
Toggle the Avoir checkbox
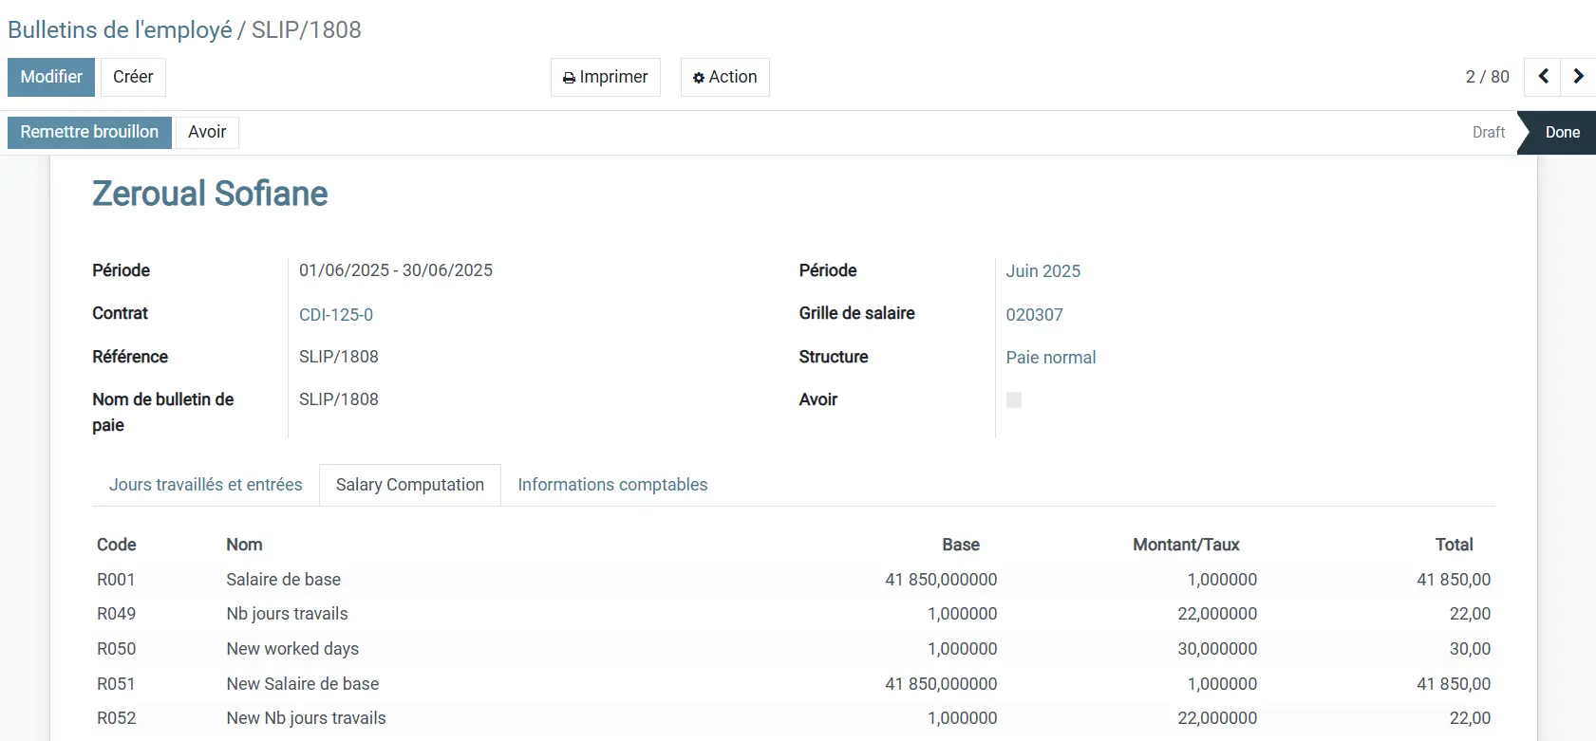point(1014,400)
